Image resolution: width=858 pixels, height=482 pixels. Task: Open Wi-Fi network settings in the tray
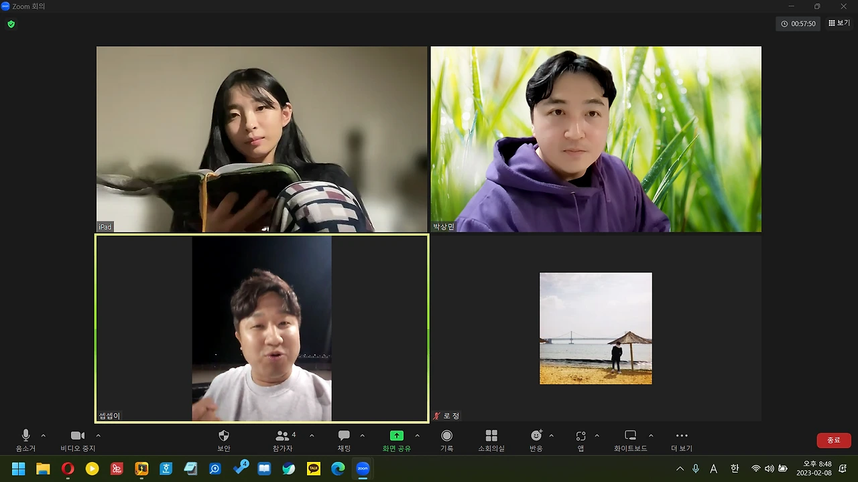point(756,469)
